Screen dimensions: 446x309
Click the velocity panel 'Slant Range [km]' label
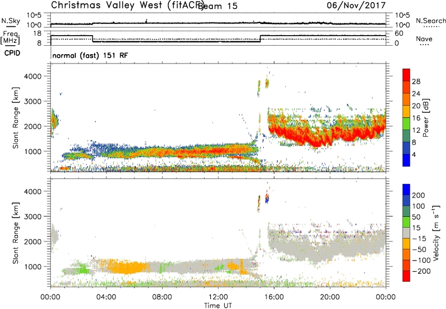click(16, 233)
